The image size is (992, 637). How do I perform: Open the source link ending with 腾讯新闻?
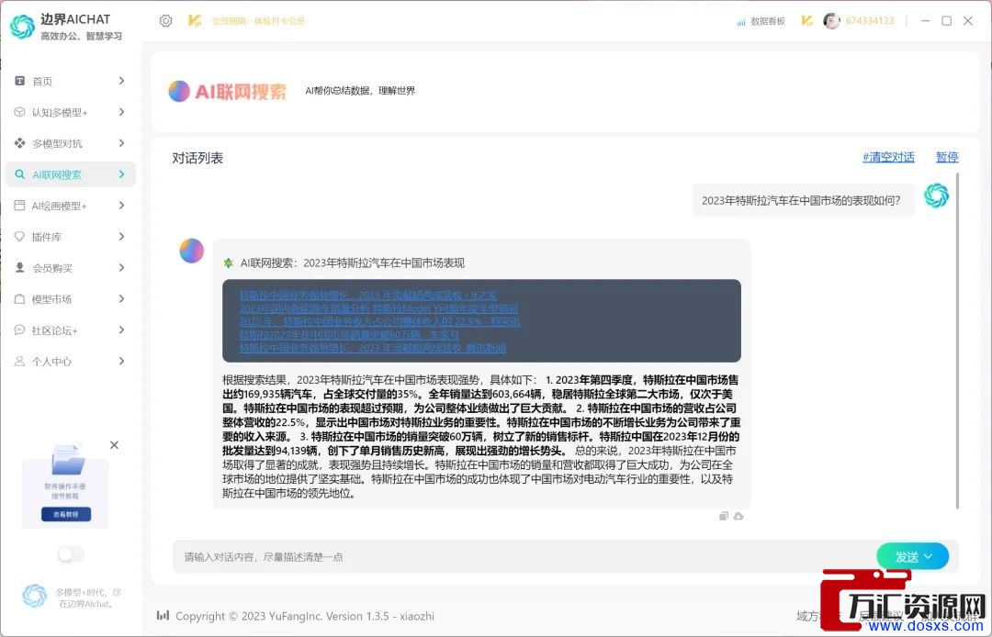(373, 348)
